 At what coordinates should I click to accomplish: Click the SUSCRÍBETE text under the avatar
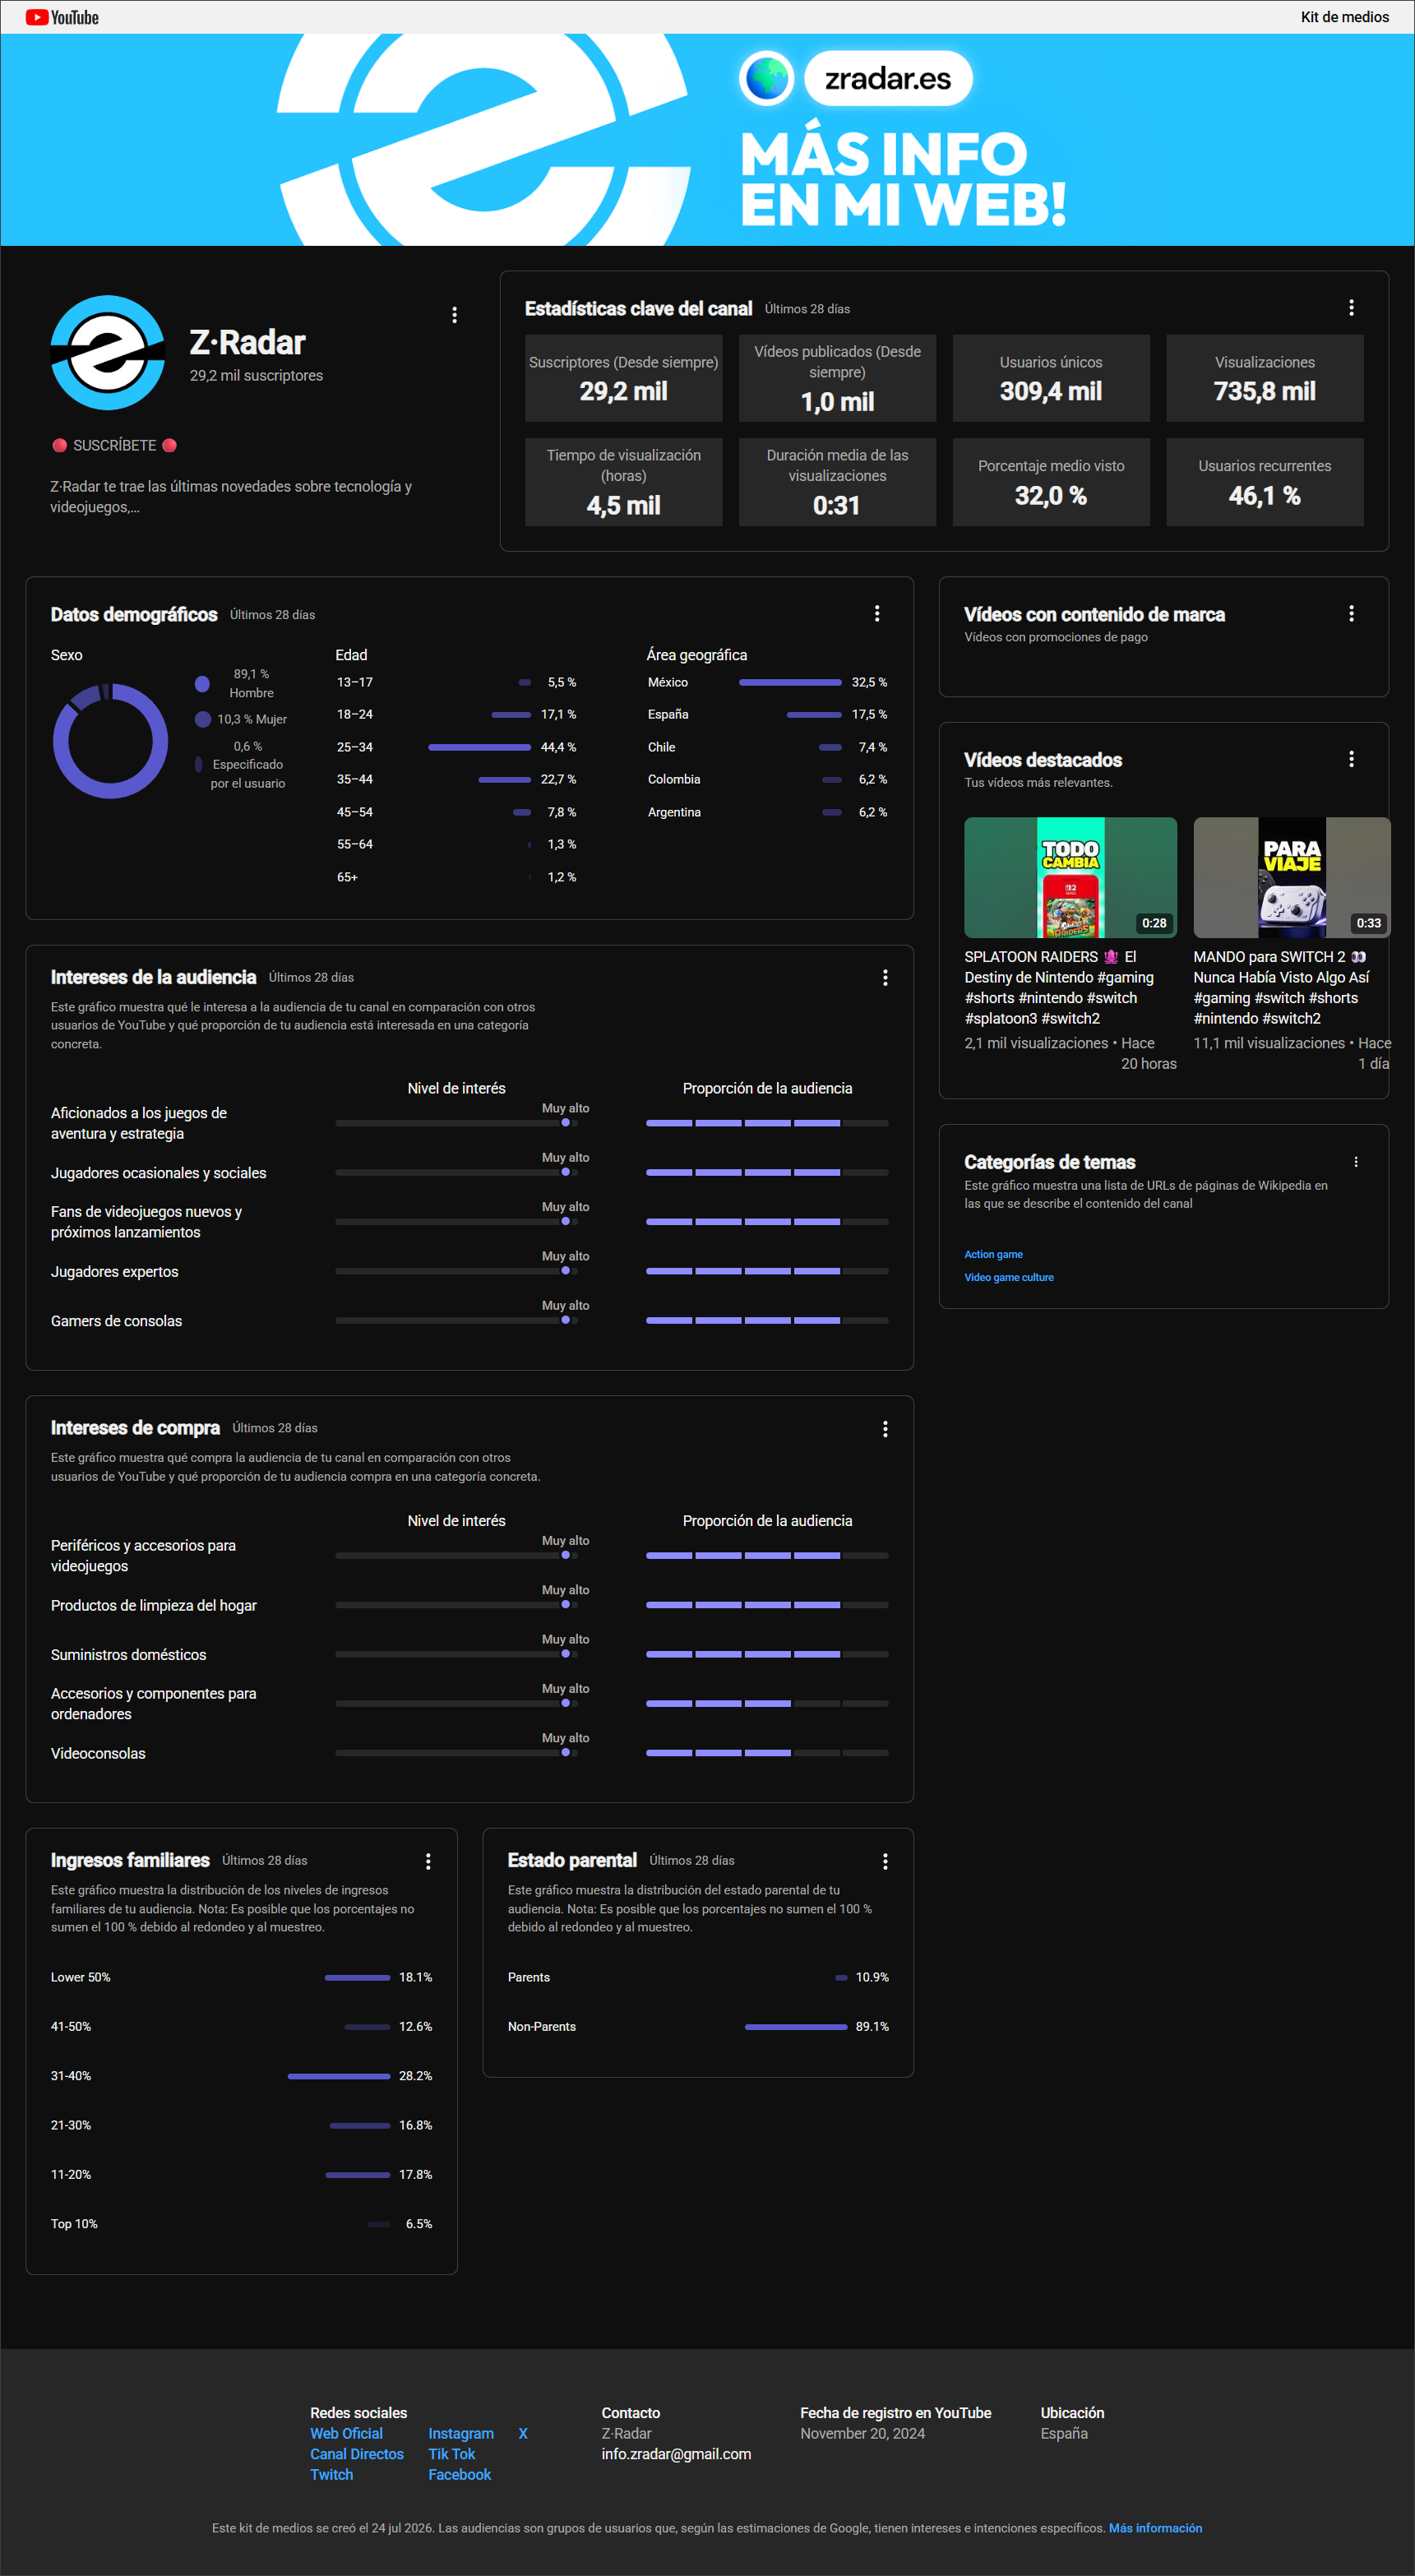pos(114,445)
